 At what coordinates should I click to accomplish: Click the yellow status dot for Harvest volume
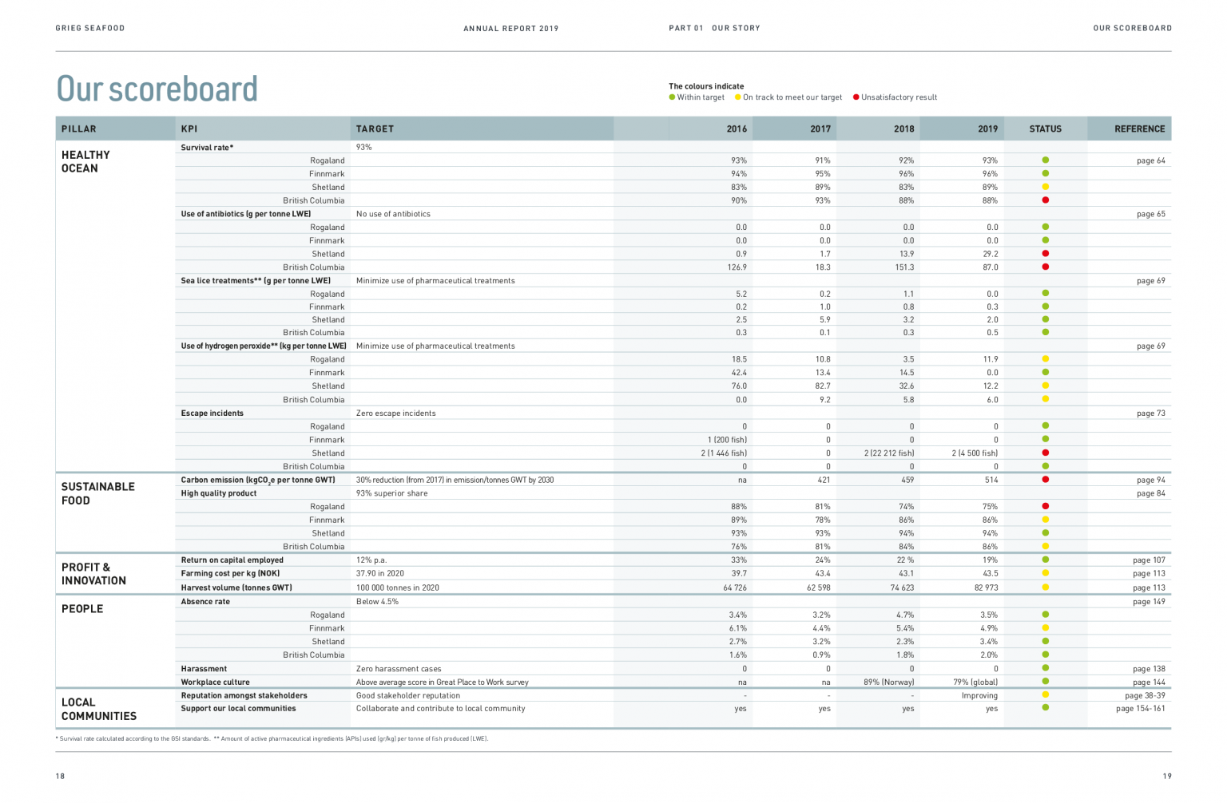(1046, 587)
